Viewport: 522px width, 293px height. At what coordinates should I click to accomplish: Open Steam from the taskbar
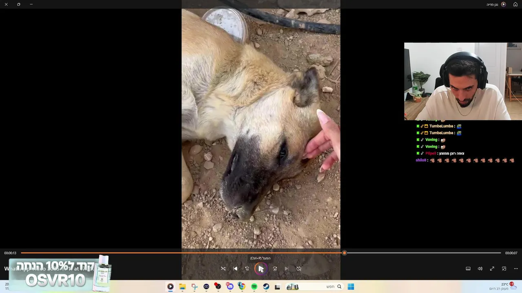click(x=266, y=286)
